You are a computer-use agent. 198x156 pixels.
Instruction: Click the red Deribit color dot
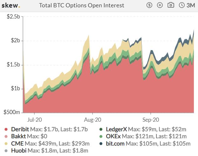tap(6, 129)
